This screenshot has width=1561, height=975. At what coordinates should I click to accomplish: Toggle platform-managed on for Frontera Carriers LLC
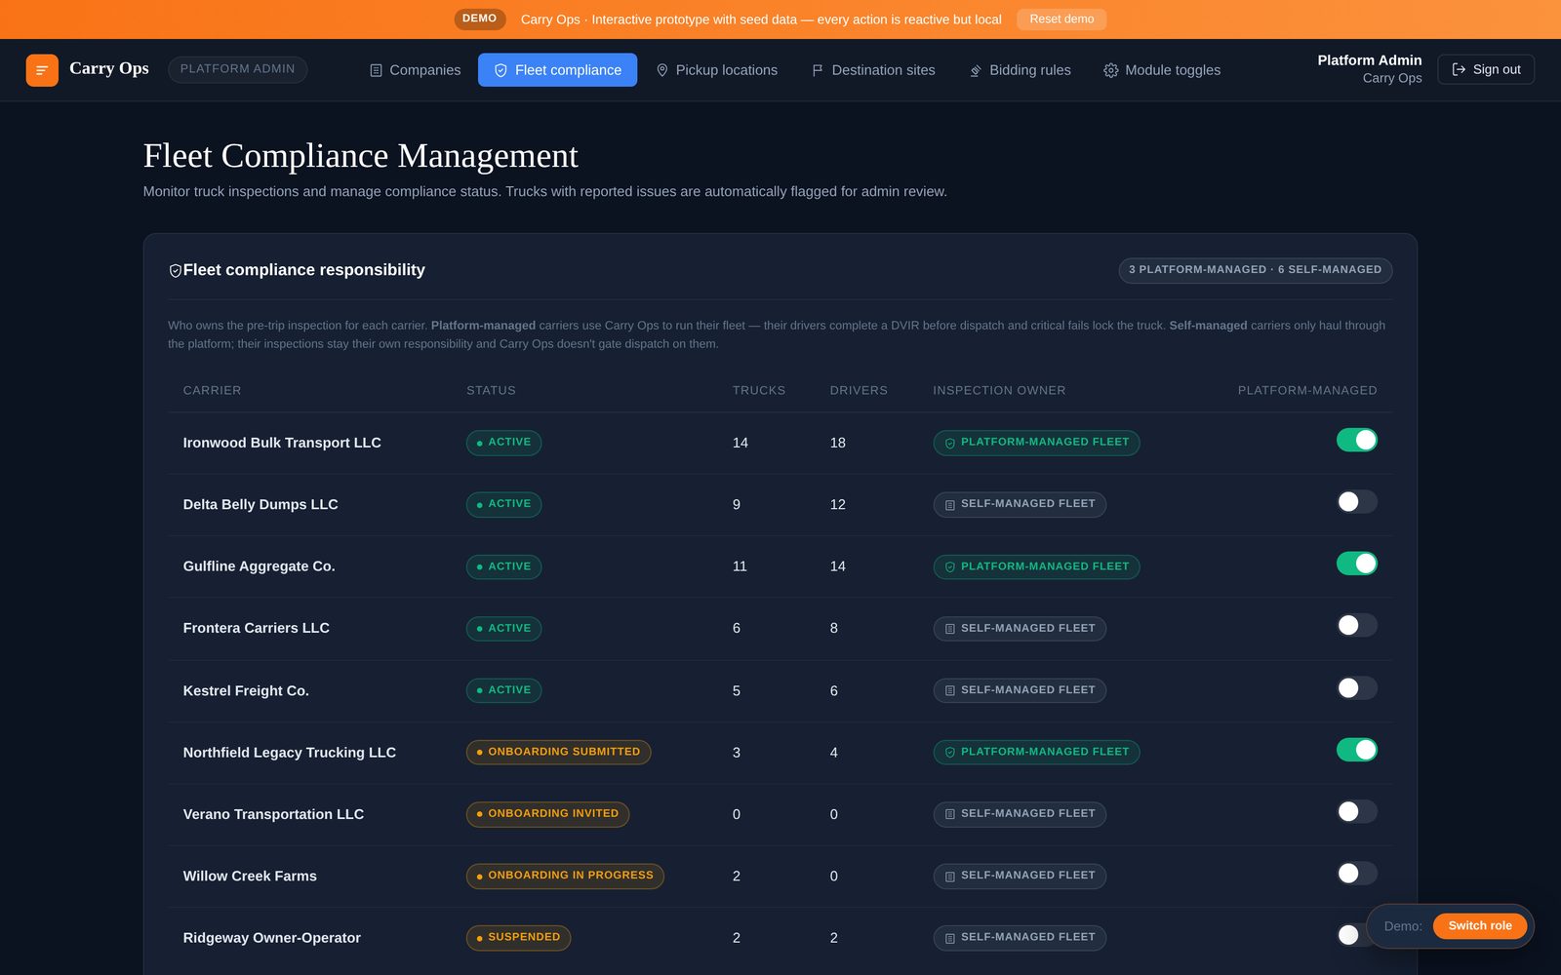click(1356, 625)
